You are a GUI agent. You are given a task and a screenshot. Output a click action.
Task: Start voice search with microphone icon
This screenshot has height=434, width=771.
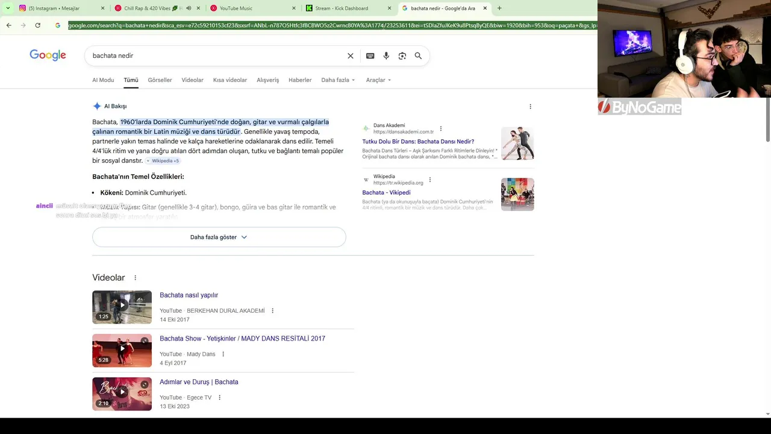(386, 55)
